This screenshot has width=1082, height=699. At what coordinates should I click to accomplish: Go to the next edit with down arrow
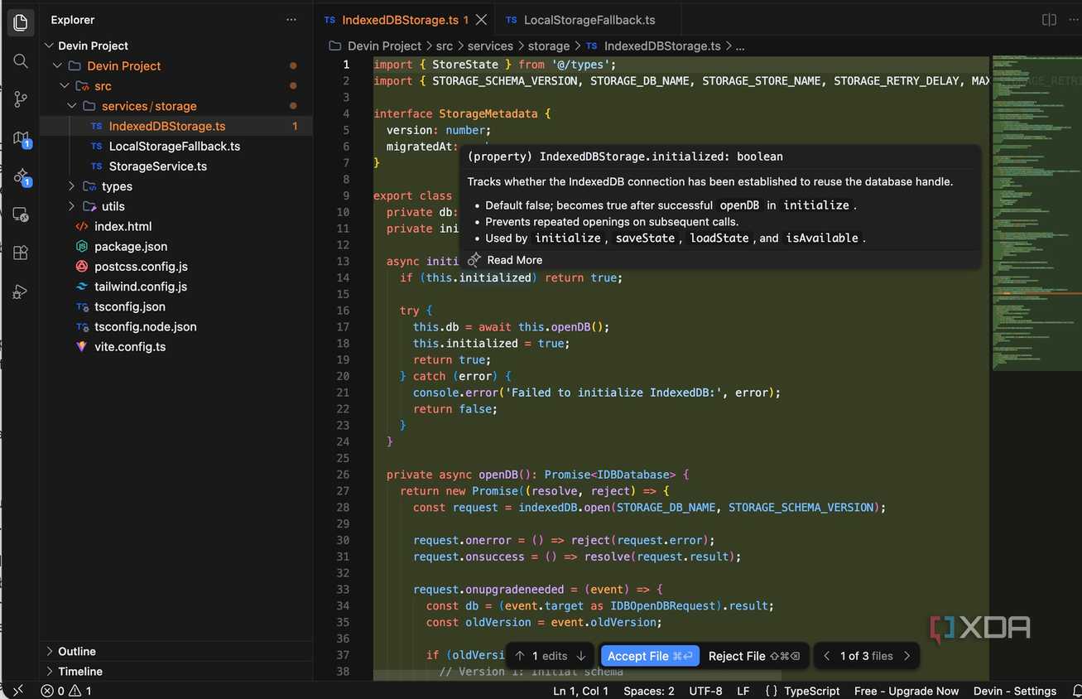point(581,656)
